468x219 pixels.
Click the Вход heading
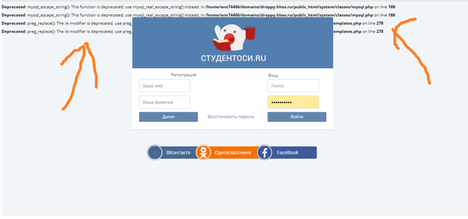coord(273,76)
